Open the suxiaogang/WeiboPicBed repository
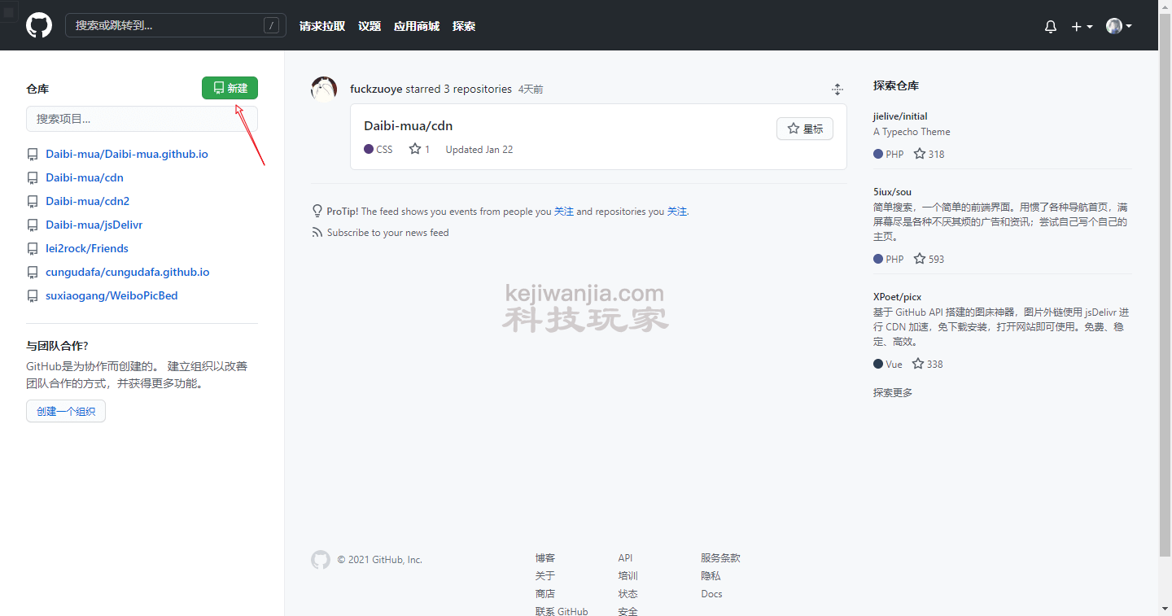This screenshot has width=1172, height=616. [112, 295]
